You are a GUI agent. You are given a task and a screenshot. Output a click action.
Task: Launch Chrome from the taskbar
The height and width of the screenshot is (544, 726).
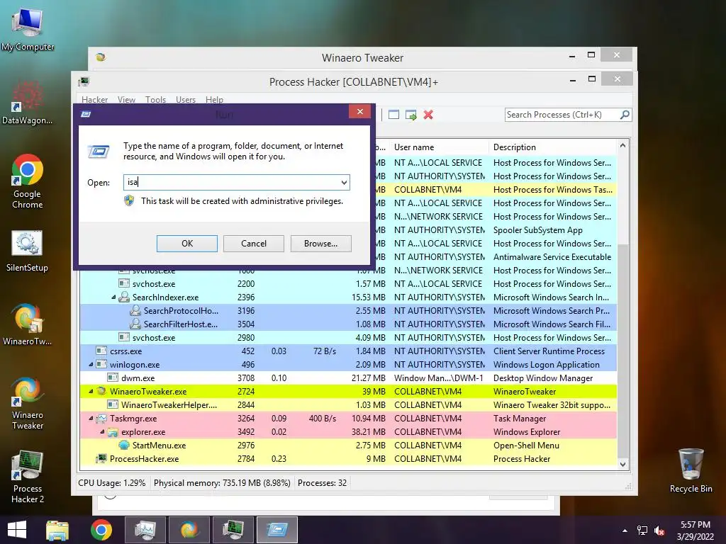tap(101, 530)
